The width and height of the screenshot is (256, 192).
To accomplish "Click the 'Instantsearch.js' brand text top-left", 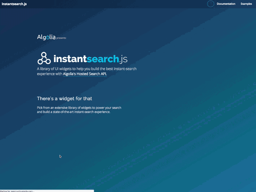I will point(14,4).
